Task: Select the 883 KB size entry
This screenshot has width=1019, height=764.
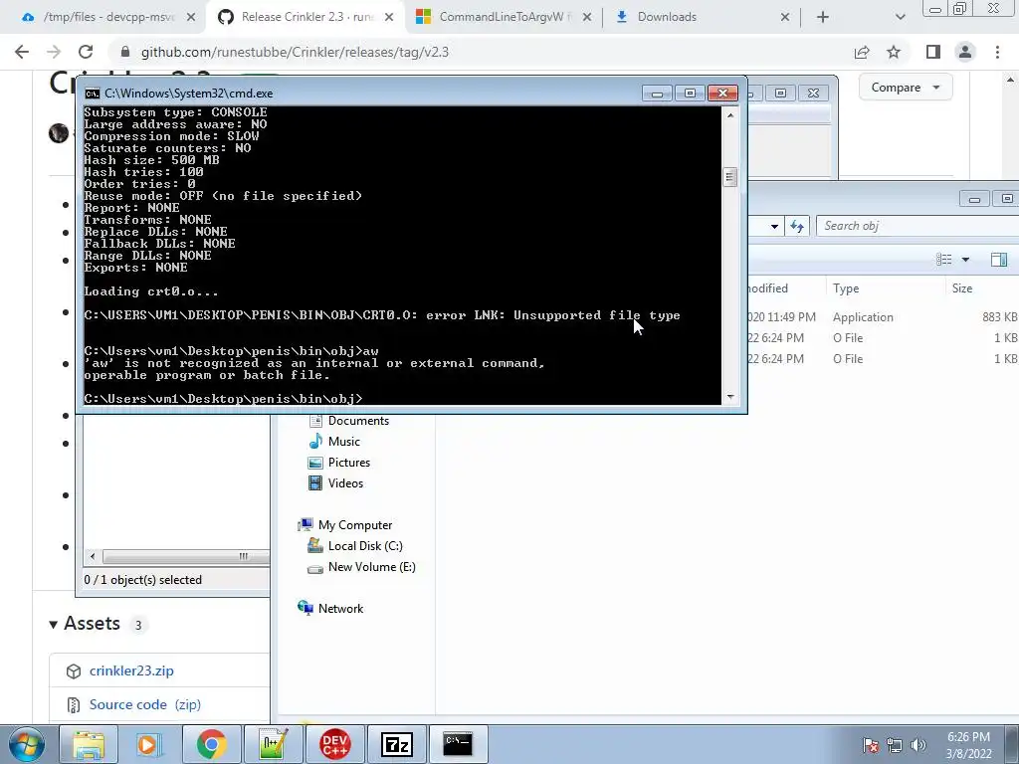Action: (999, 317)
